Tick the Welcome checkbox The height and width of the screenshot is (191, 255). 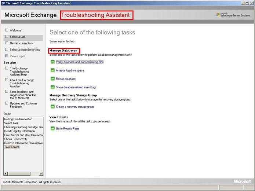pos(7,30)
